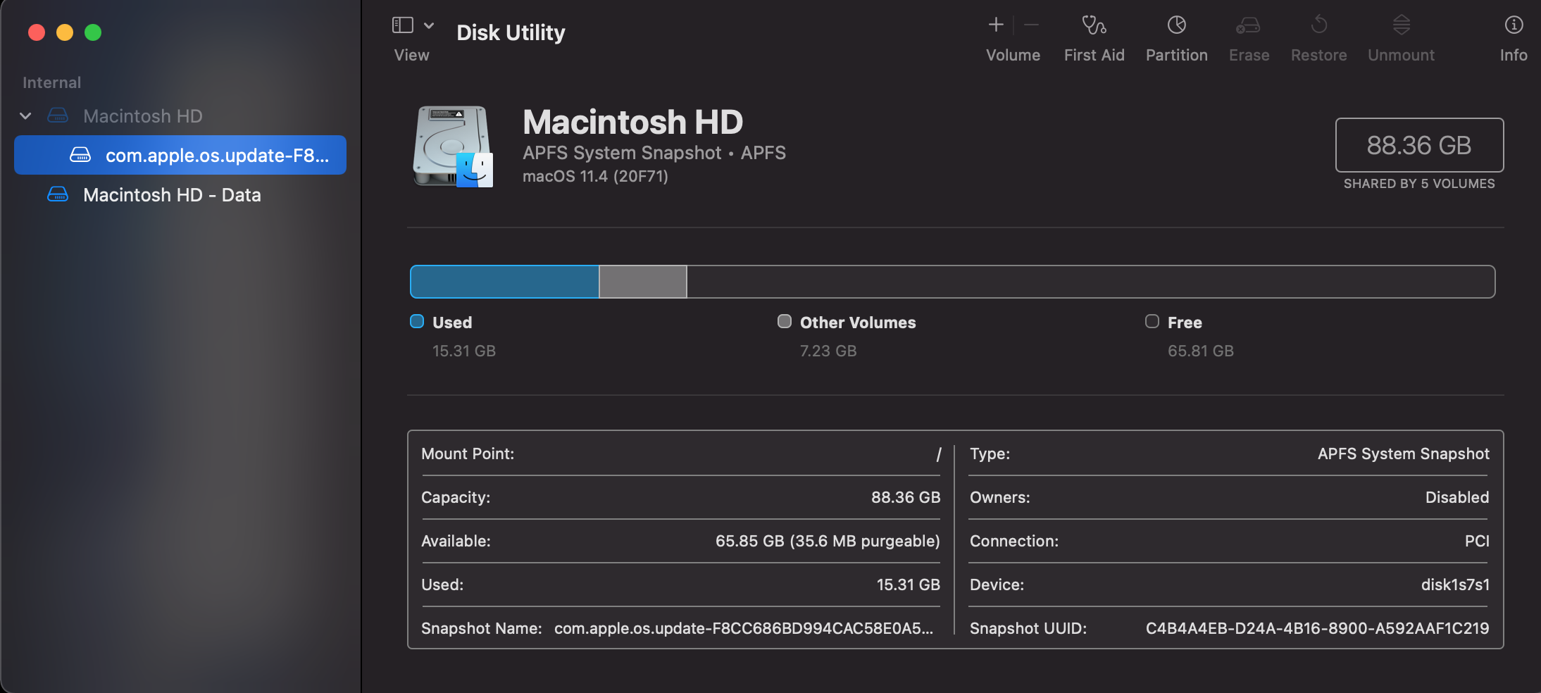Click the drive icon beside Macintosh HD - Data

(x=58, y=194)
